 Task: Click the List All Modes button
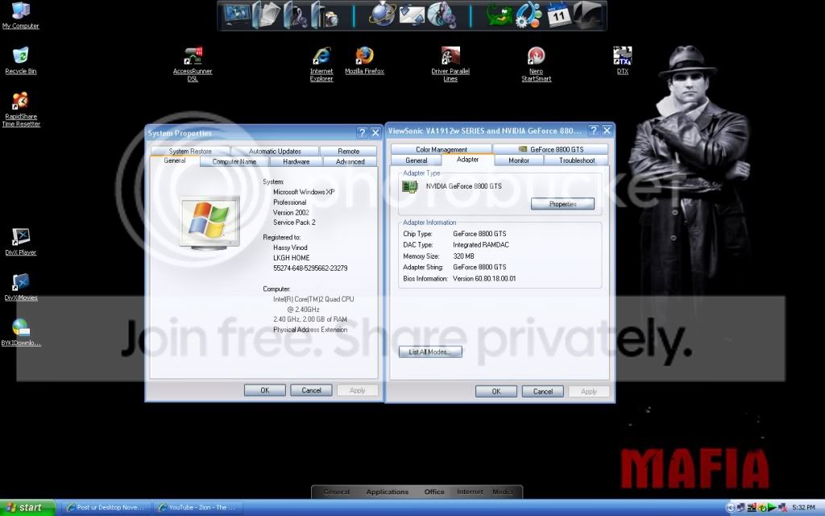tap(430, 352)
